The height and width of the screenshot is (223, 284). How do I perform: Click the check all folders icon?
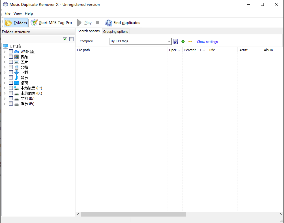(65, 39)
